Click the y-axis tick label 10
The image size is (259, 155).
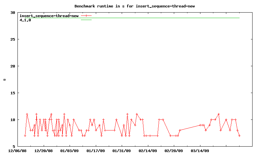click(13, 120)
